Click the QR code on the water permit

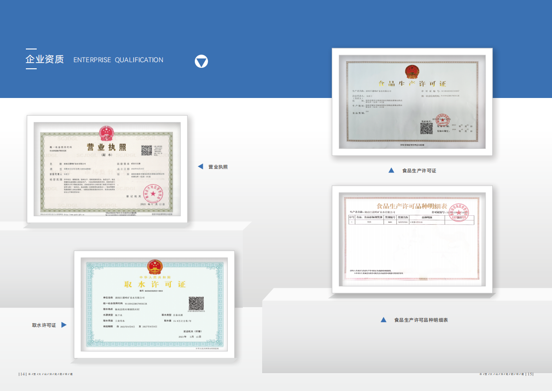(x=196, y=303)
